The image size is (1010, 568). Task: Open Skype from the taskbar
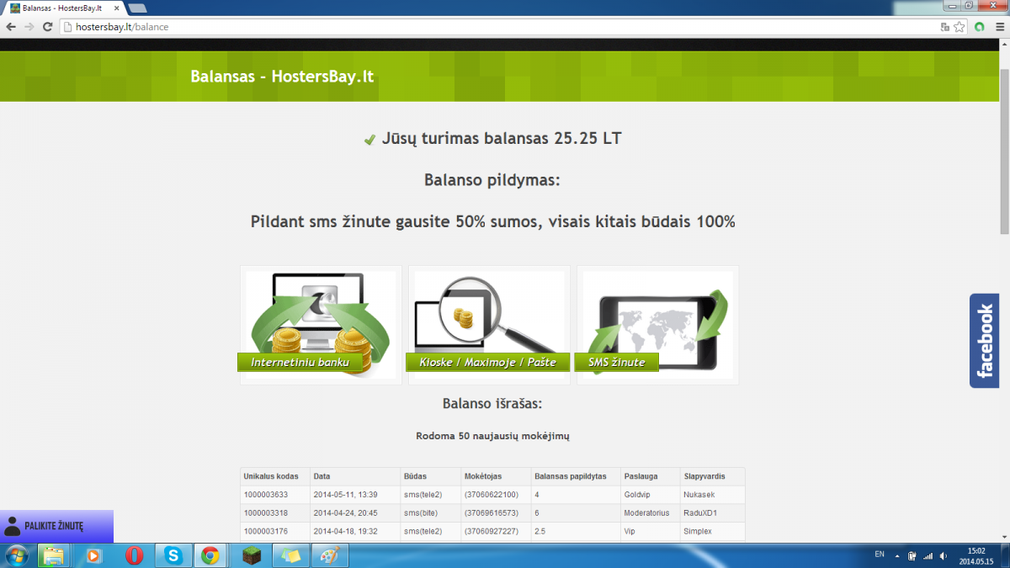click(173, 555)
